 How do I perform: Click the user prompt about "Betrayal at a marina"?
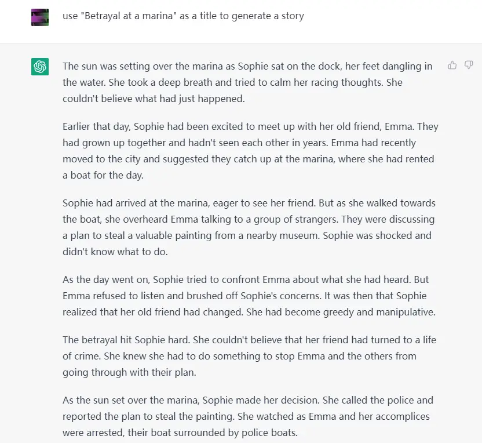coord(183,16)
